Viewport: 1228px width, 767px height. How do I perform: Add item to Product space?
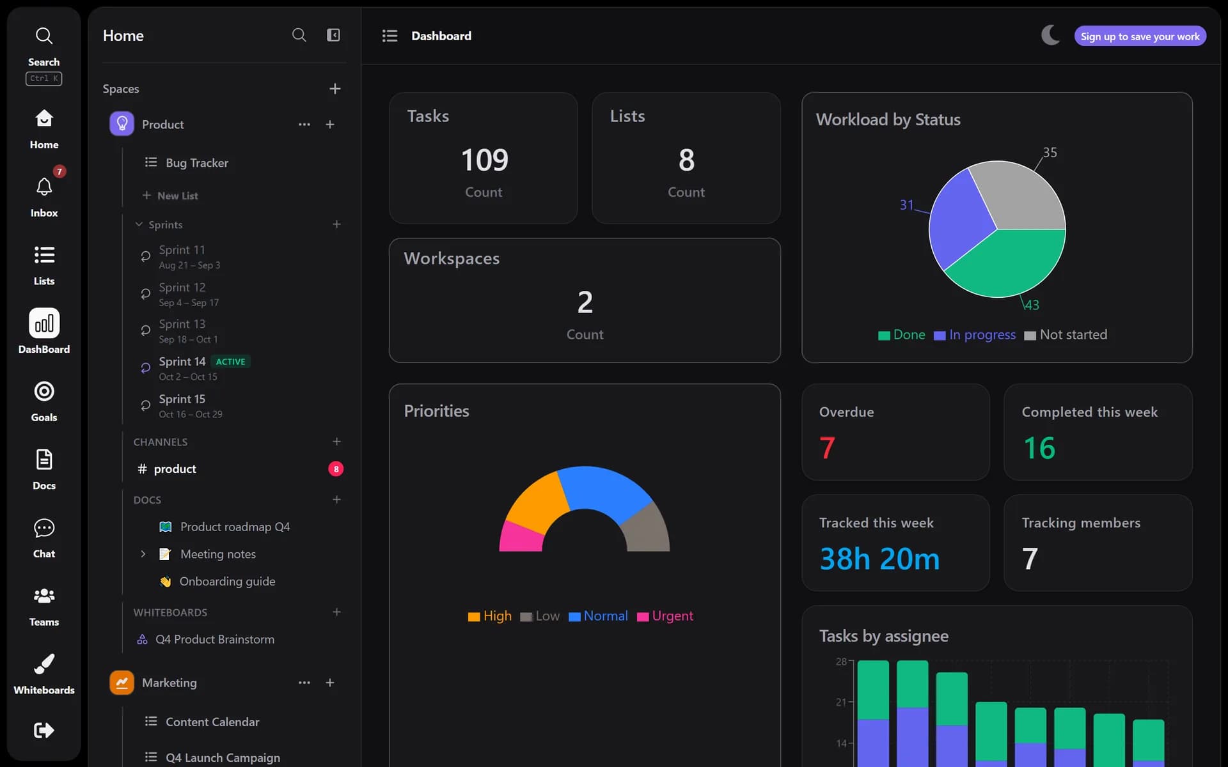click(330, 125)
